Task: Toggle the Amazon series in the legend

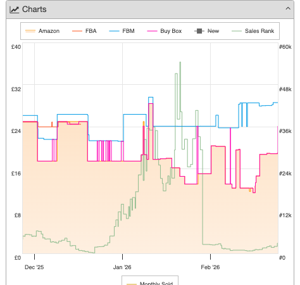Action: [x=42, y=31]
